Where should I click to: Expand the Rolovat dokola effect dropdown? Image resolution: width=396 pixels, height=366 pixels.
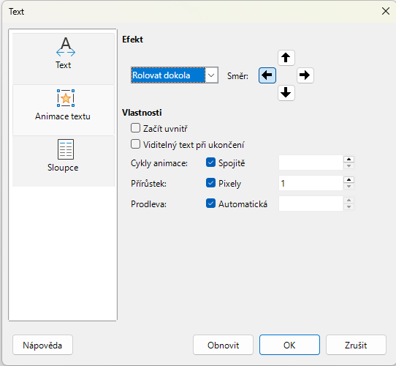tap(211, 75)
